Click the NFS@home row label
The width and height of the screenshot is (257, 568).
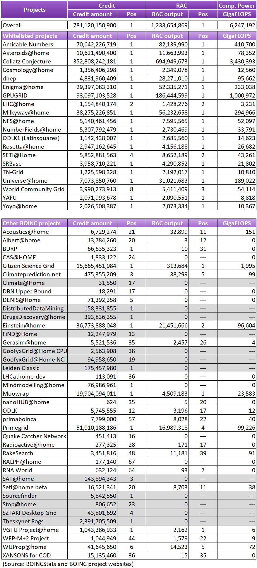click(18, 121)
